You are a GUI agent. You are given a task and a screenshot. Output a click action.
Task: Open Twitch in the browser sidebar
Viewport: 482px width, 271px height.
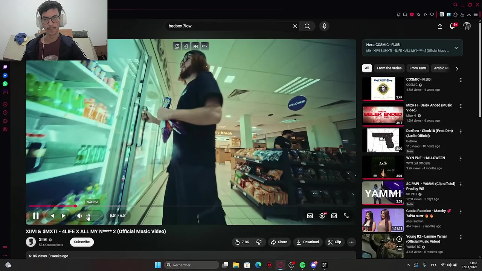(x=5, y=67)
